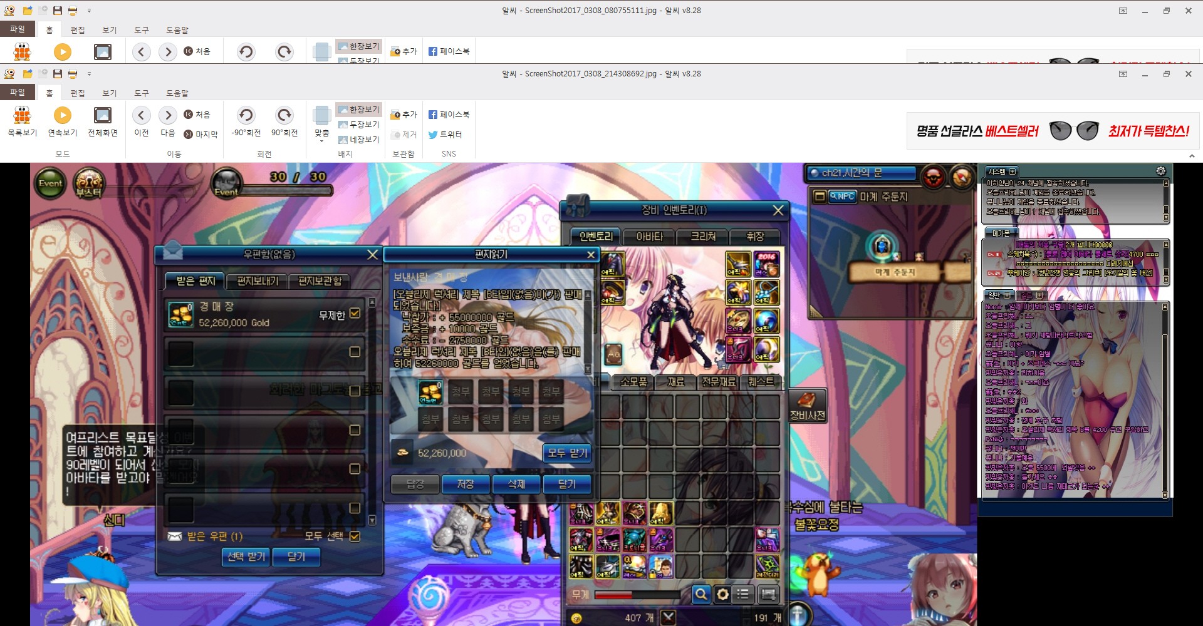
Task: Click 저장 button in letter window
Action: (466, 484)
